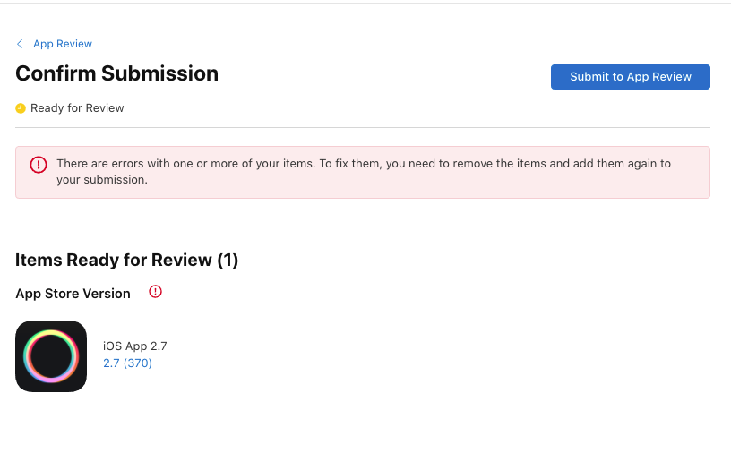This screenshot has height=453, width=731.
Task: Click the 'App Store Version' label
Action: coord(73,294)
